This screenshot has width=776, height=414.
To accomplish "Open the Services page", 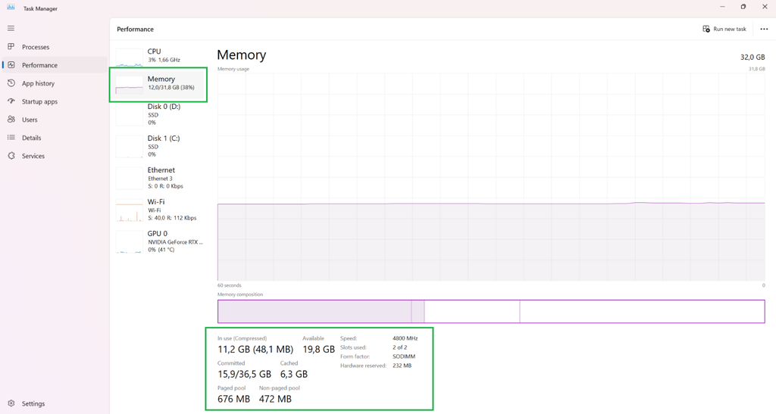I will click(33, 156).
